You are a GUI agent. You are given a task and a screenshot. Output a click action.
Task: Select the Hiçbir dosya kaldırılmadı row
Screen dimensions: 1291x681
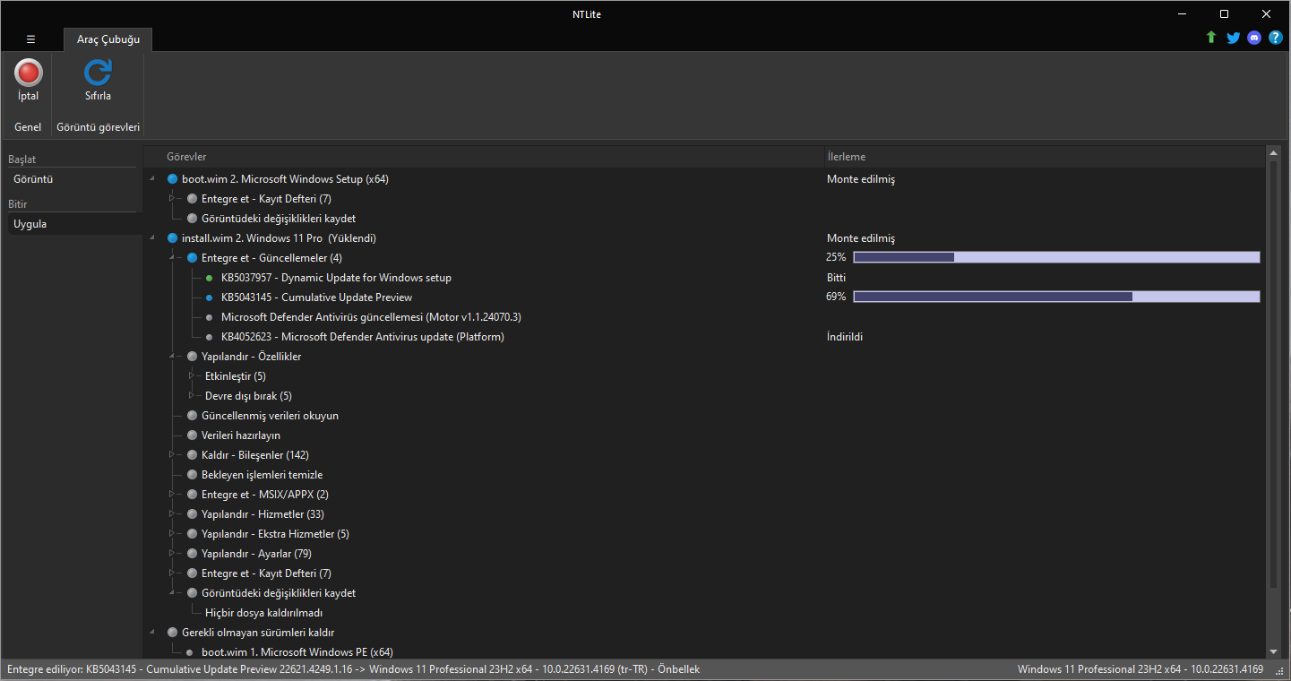[263, 613]
